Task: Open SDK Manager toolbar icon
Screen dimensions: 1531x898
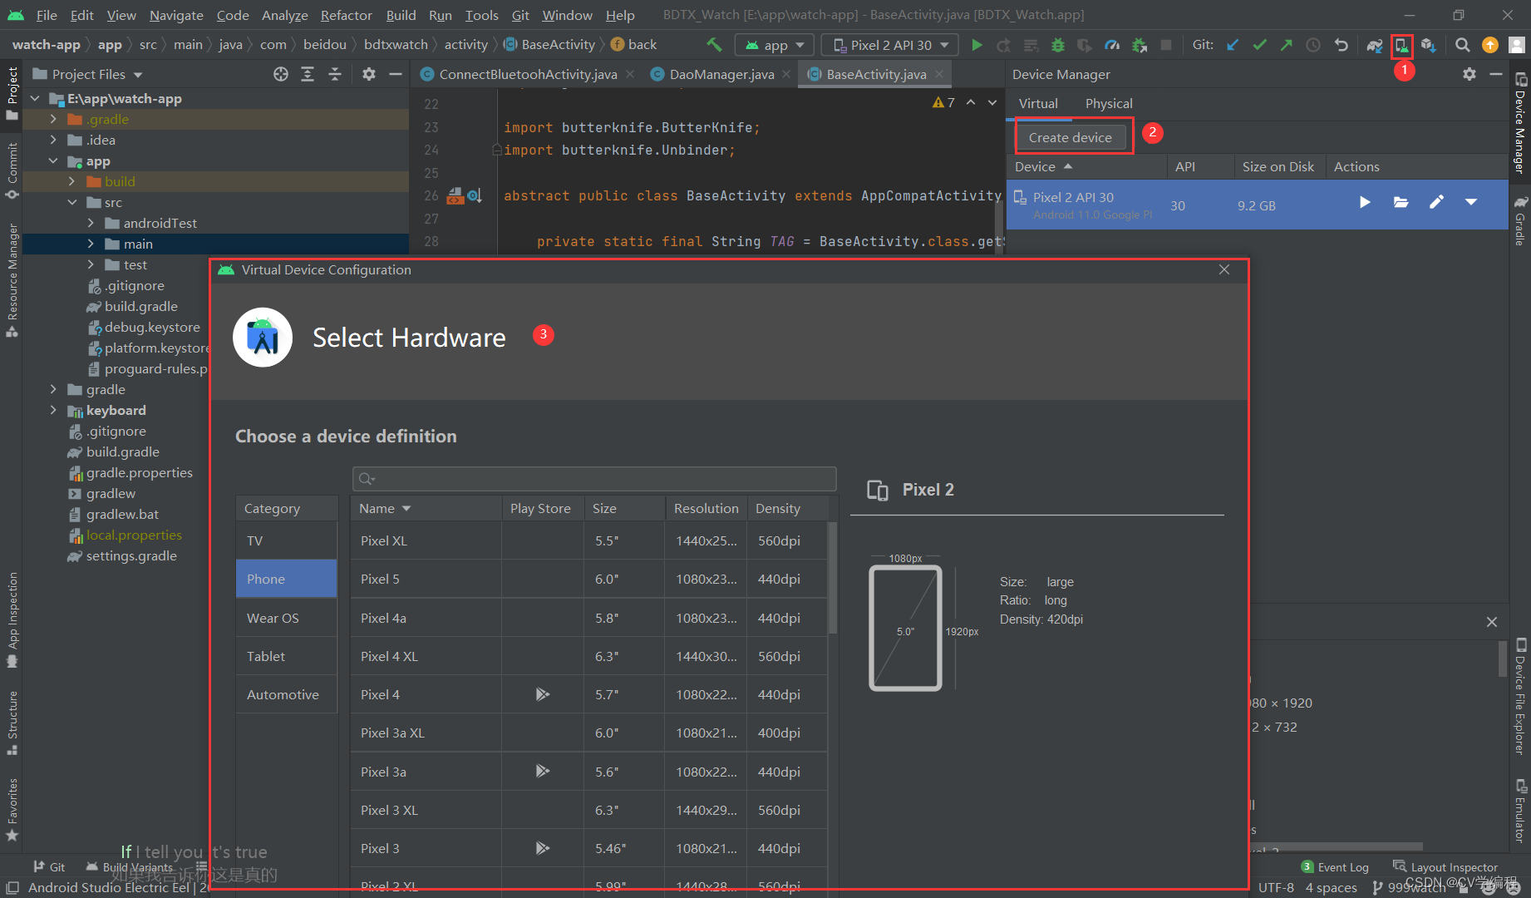Action: (1429, 45)
